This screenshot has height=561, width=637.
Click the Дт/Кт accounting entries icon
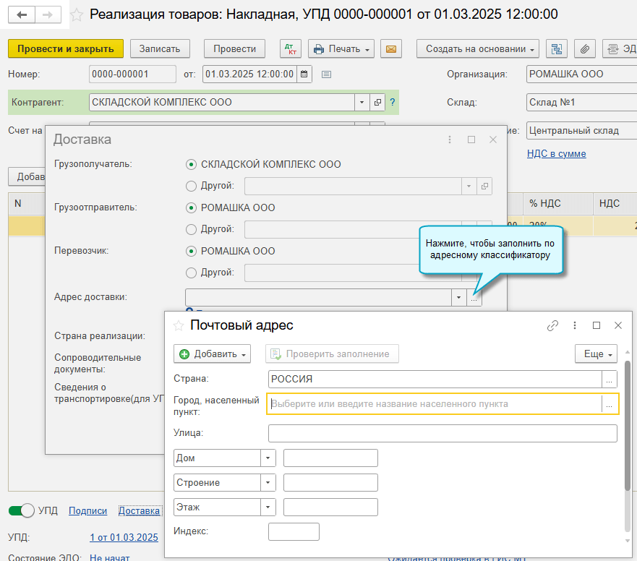(291, 49)
